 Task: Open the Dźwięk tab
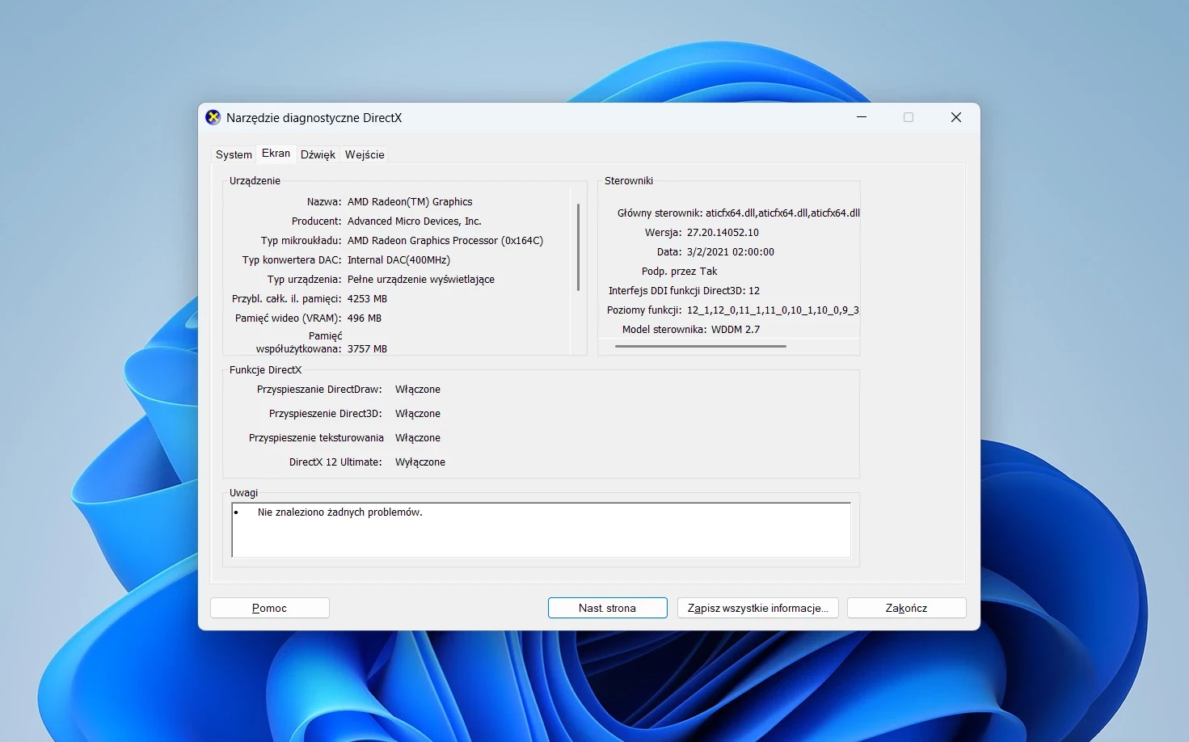[x=318, y=154]
